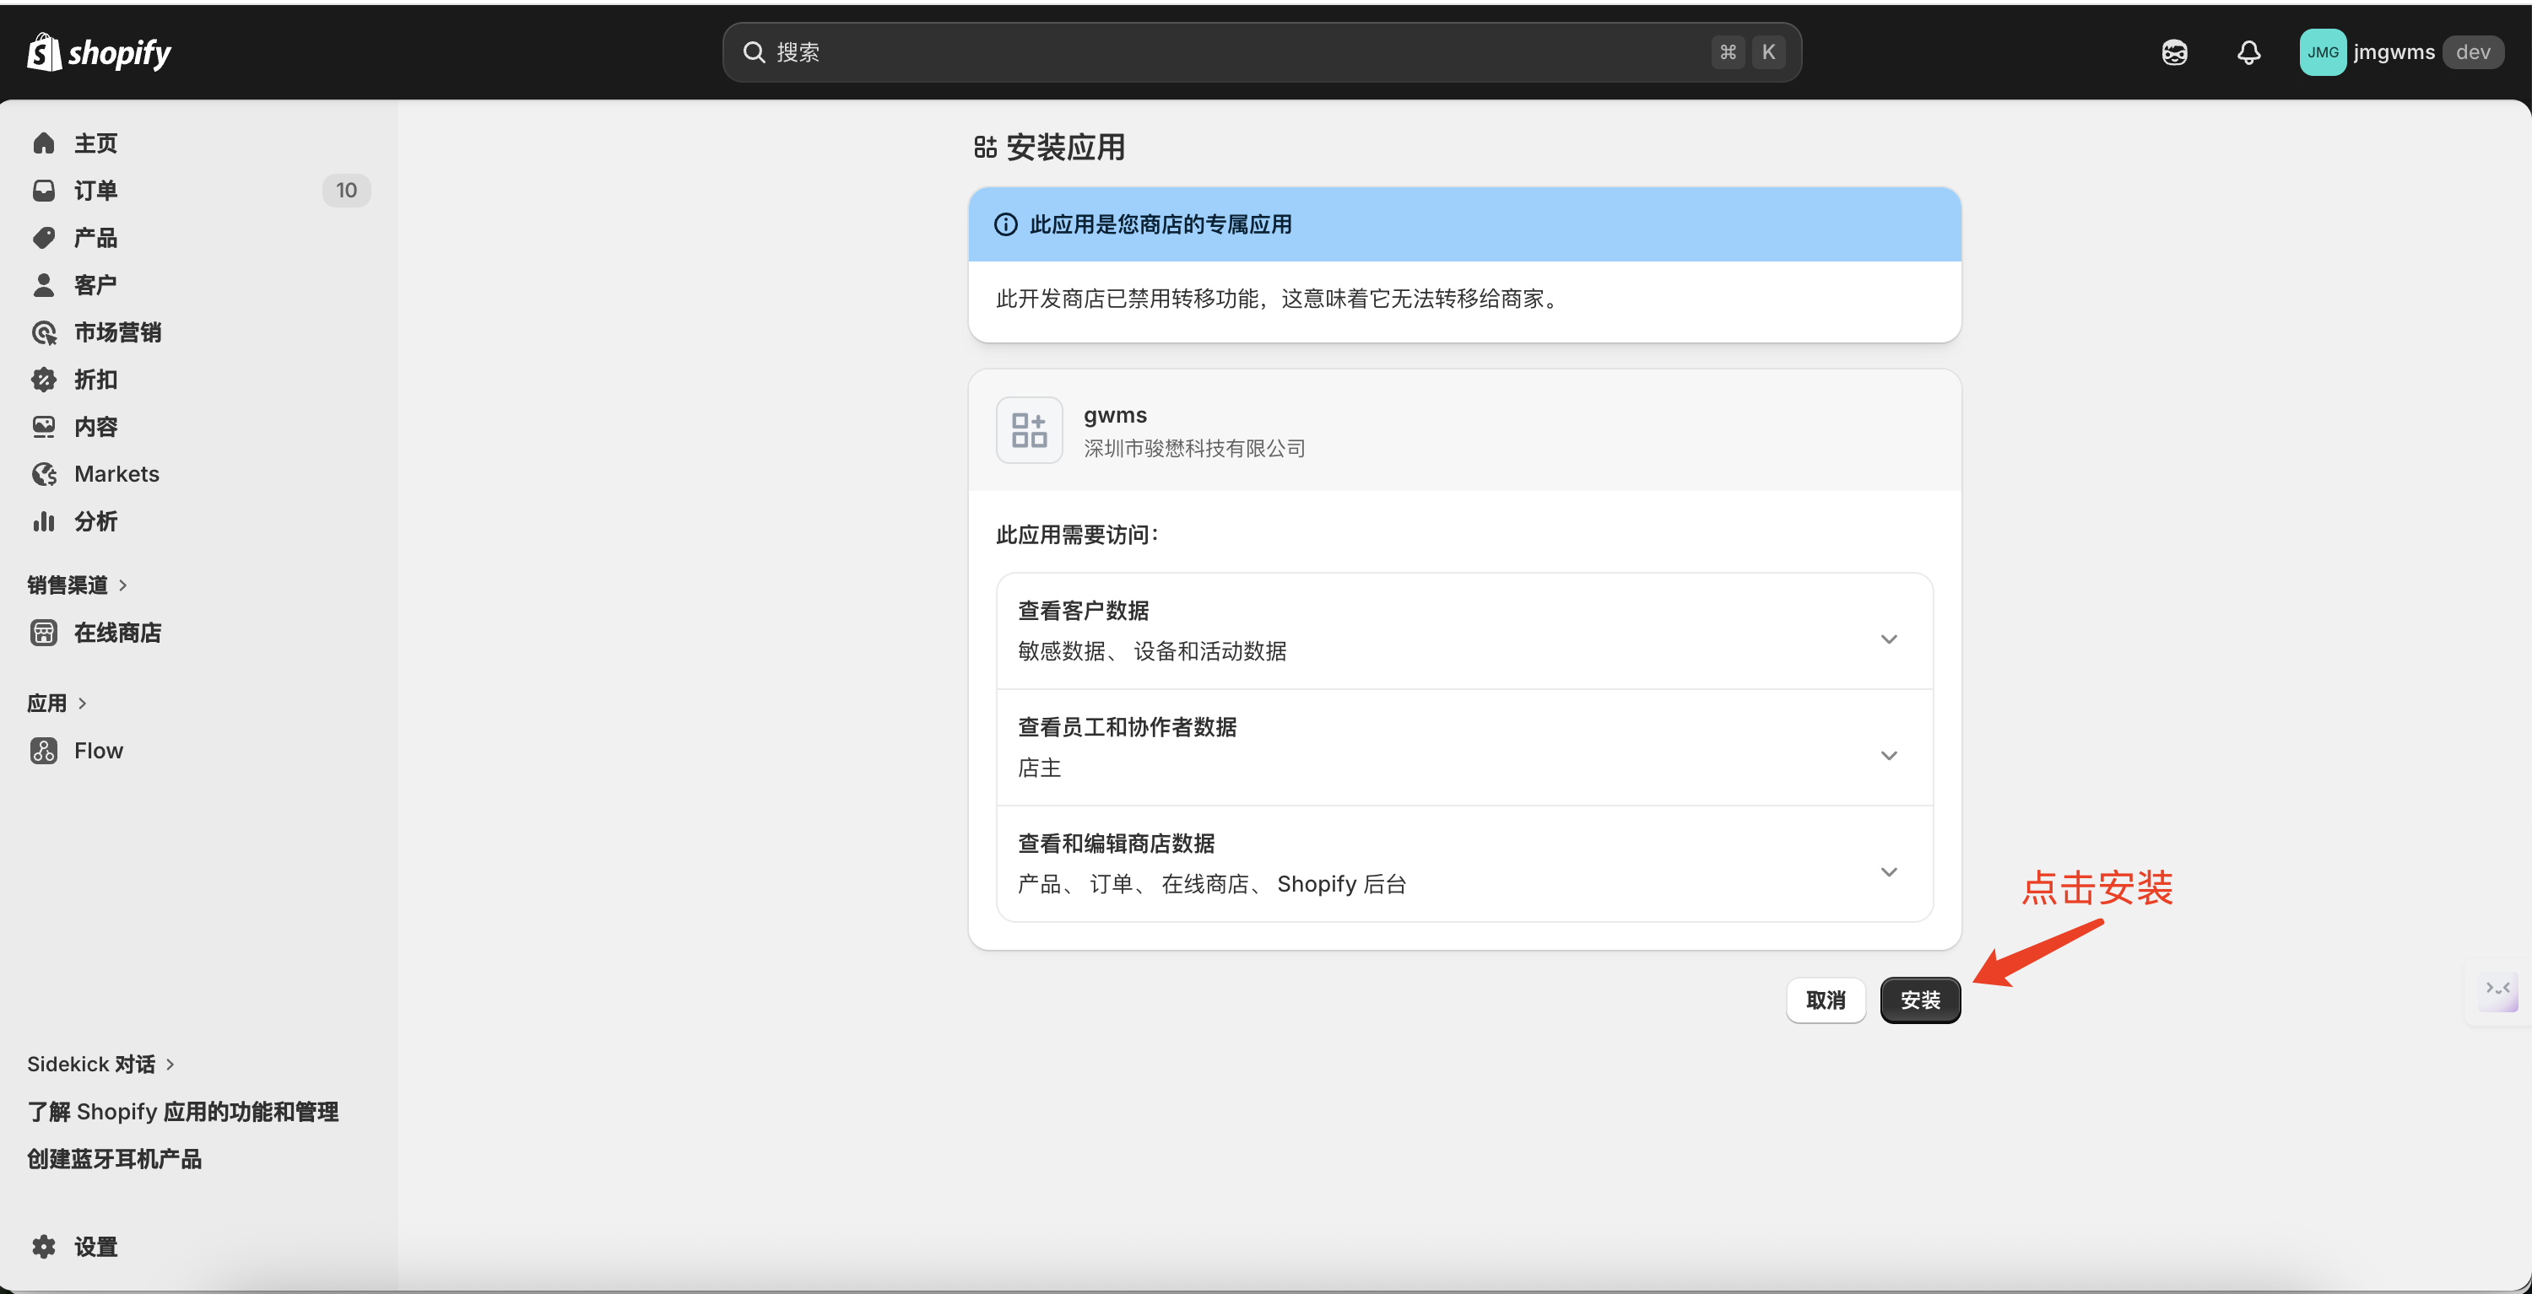This screenshot has width=2532, height=1294.
Task: Click the 产品 tag icon
Action: point(43,238)
